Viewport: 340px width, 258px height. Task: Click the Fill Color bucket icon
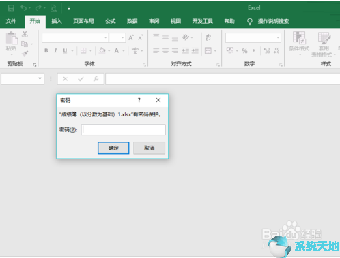pos(102,50)
